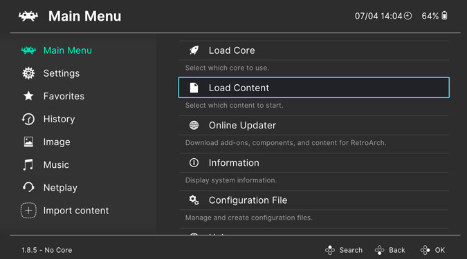The height and width of the screenshot is (259, 467).
Task: Click the clock icon beside the time
Action: (x=408, y=16)
